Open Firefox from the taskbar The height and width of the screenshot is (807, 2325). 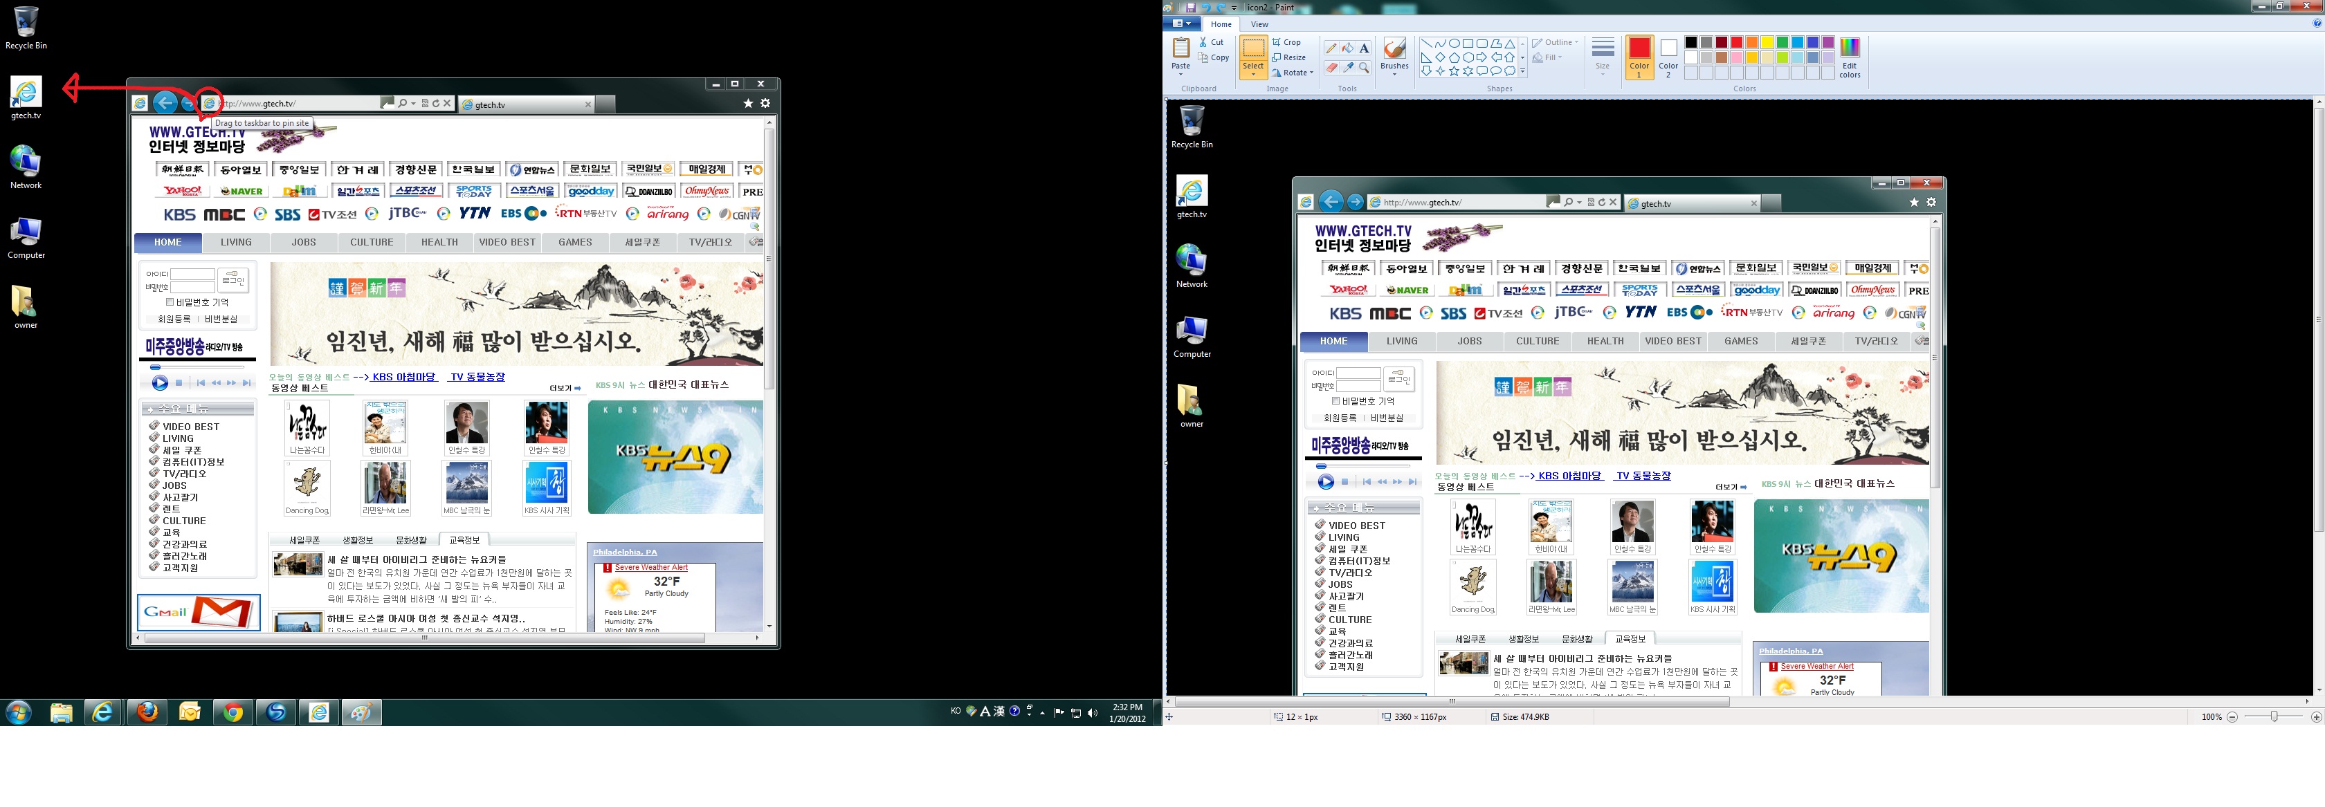[x=147, y=712]
